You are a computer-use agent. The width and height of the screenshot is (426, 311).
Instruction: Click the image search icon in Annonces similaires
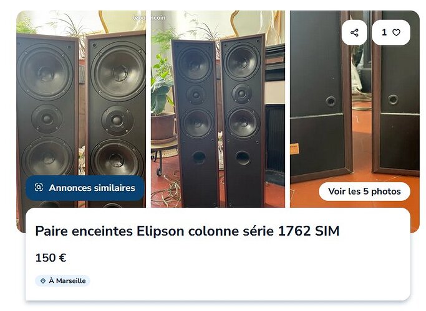[x=39, y=187]
